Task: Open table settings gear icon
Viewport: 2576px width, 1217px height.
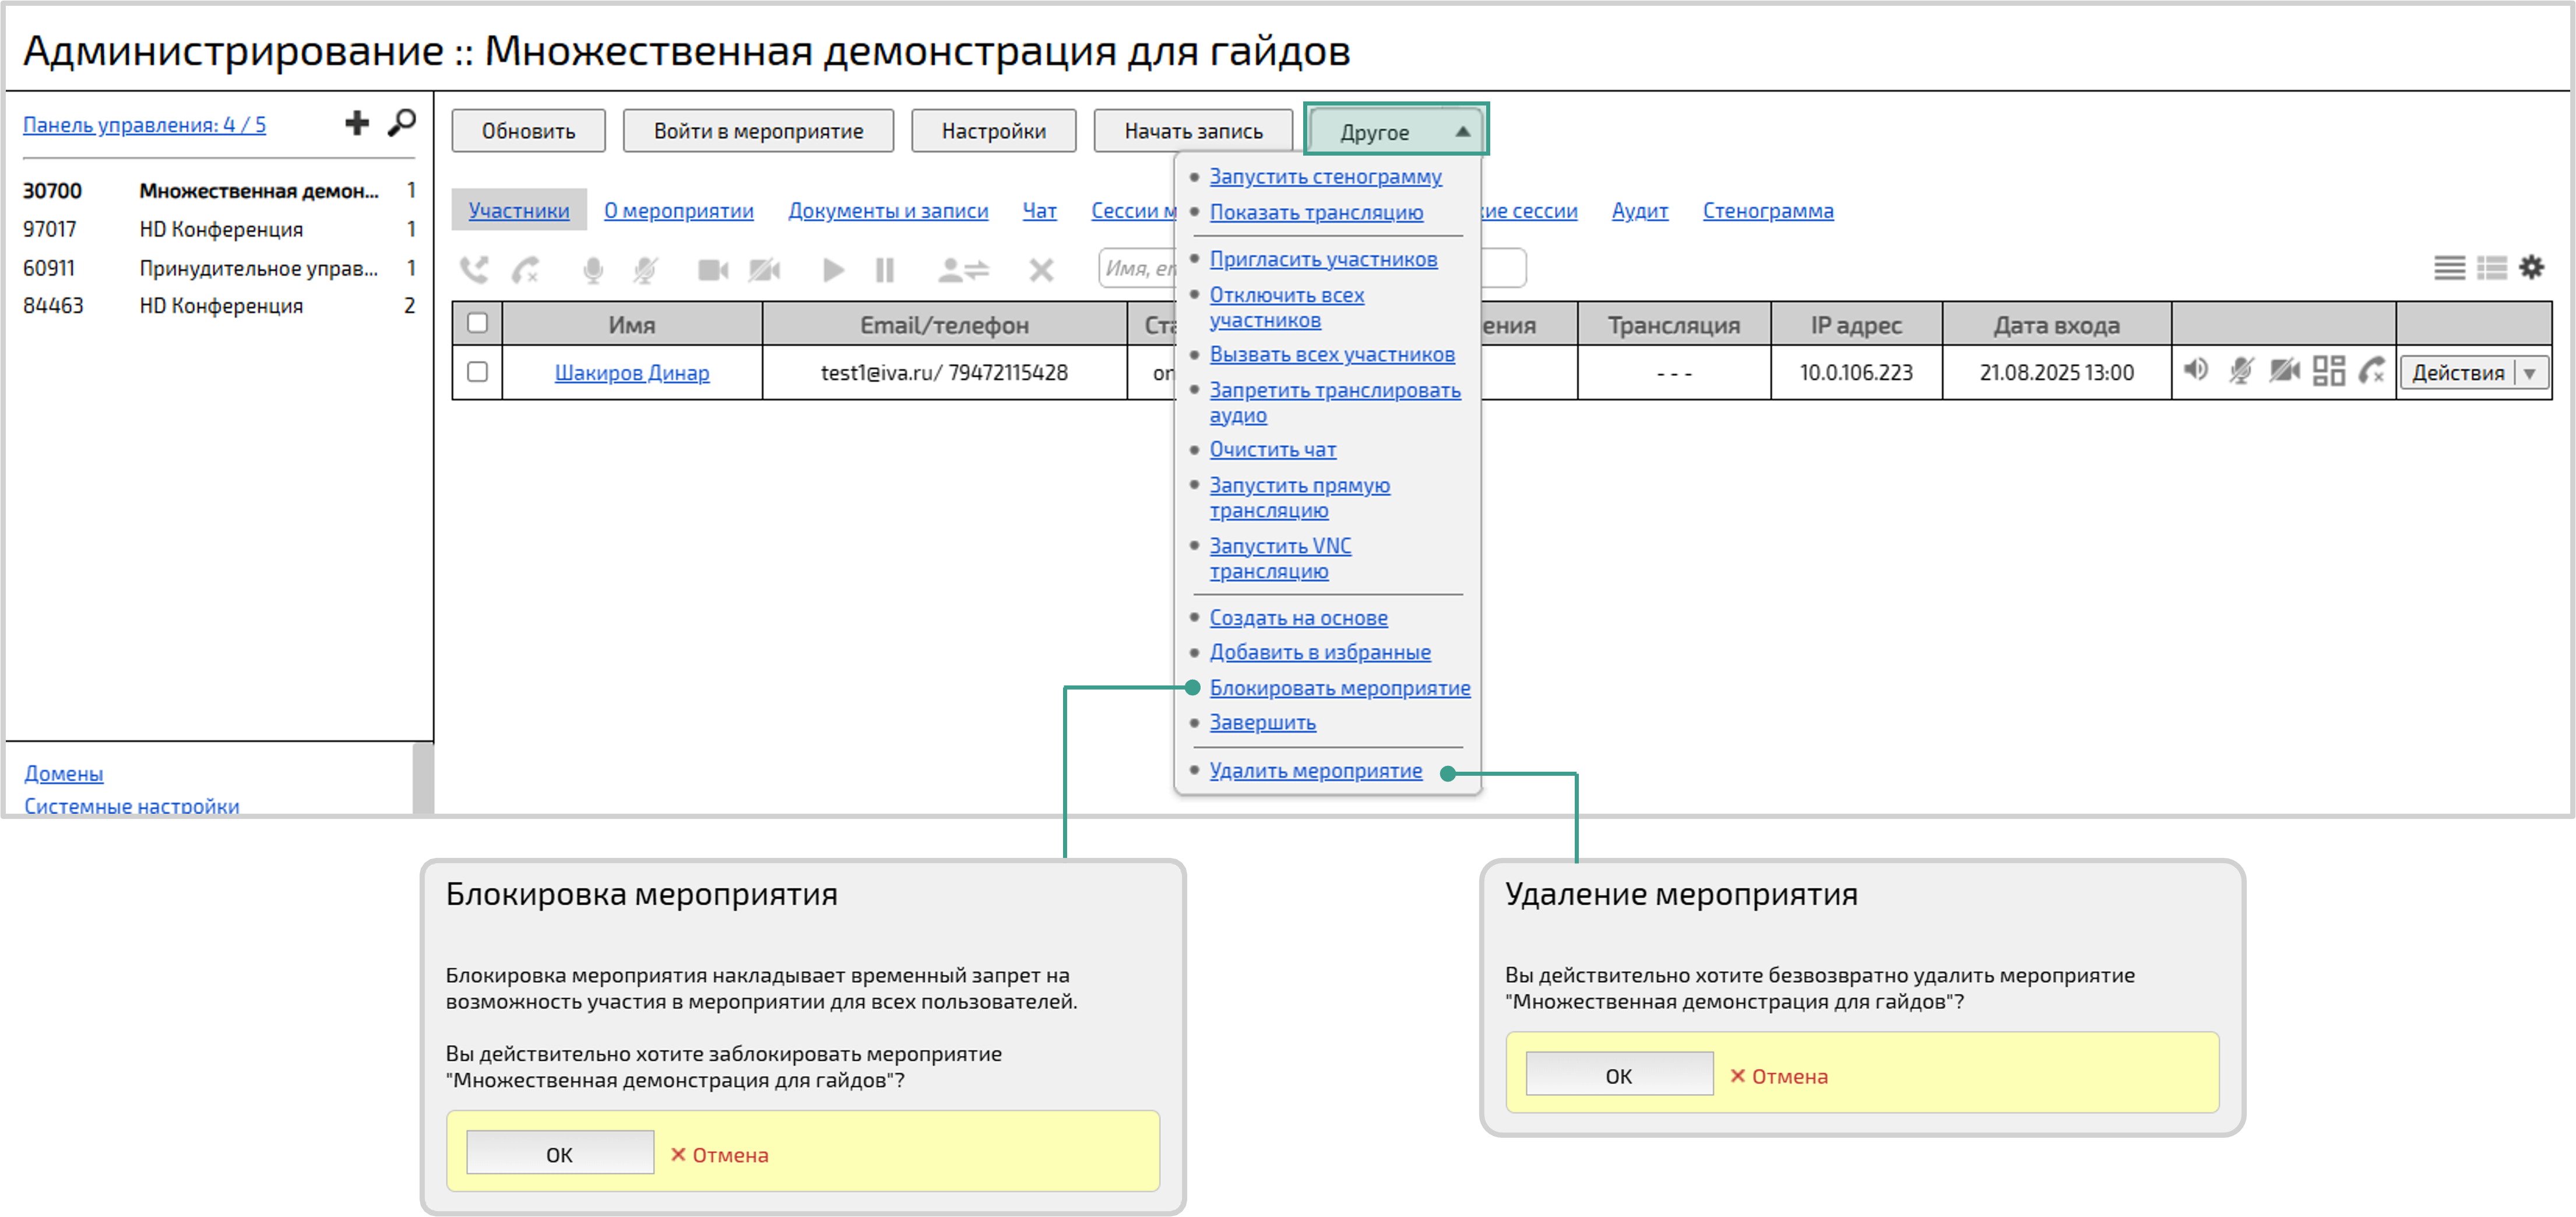Action: click(x=2531, y=267)
